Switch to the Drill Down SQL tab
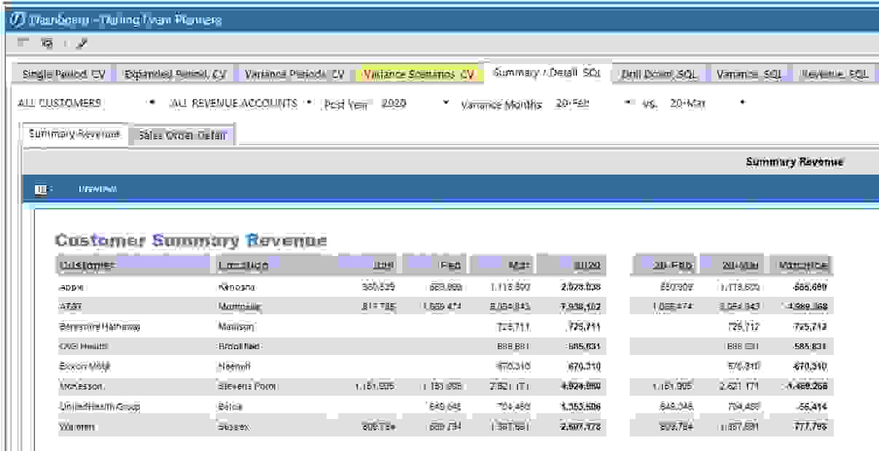The width and height of the screenshot is (879, 451). point(659,74)
